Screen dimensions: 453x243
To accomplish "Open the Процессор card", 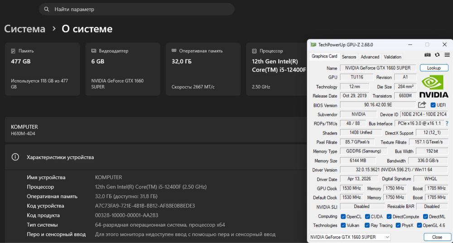I will click(276, 69).
